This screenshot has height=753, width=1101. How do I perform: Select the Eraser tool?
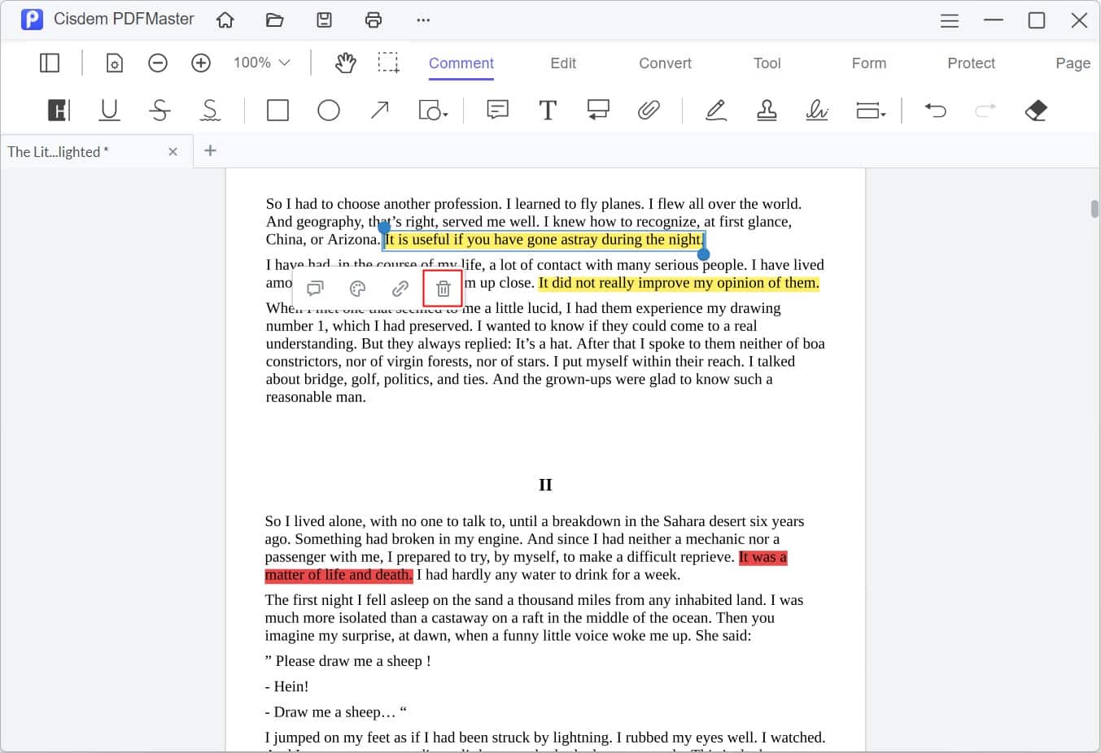(x=1035, y=110)
